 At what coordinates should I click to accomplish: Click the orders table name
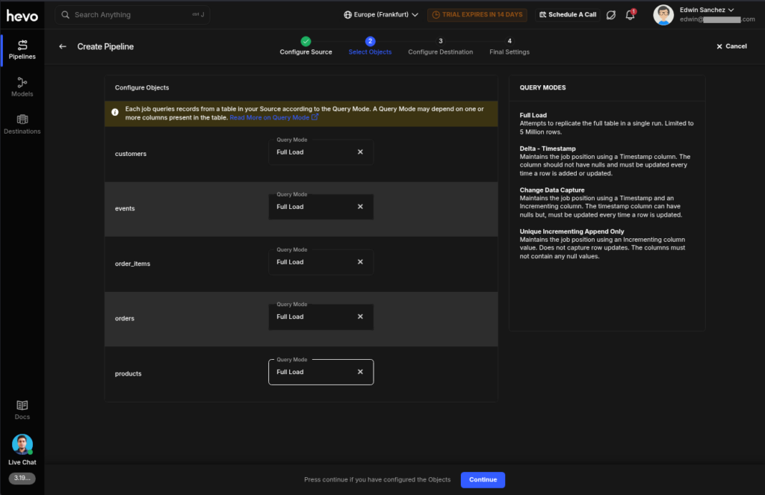(x=125, y=319)
